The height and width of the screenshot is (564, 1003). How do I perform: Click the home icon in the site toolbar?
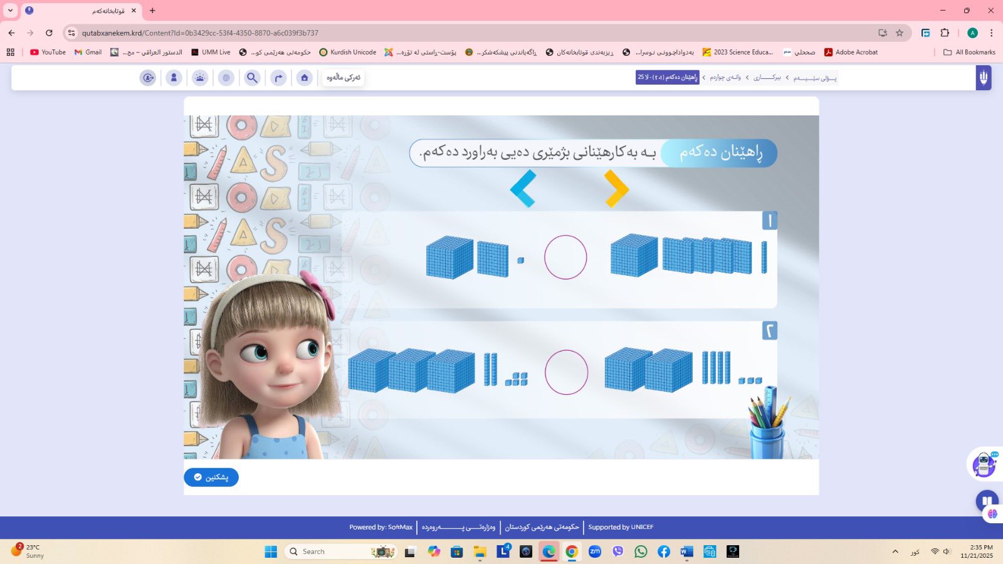click(305, 78)
